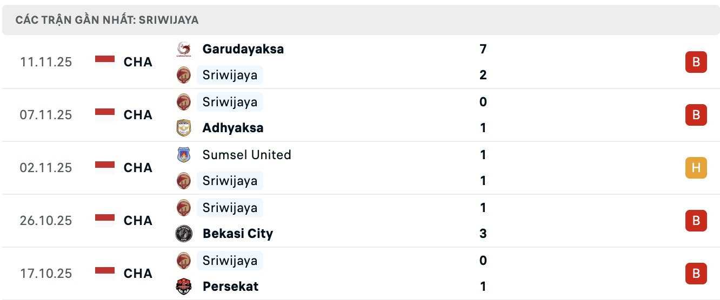Click the score 7 for Garudayaksa

[483, 49]
